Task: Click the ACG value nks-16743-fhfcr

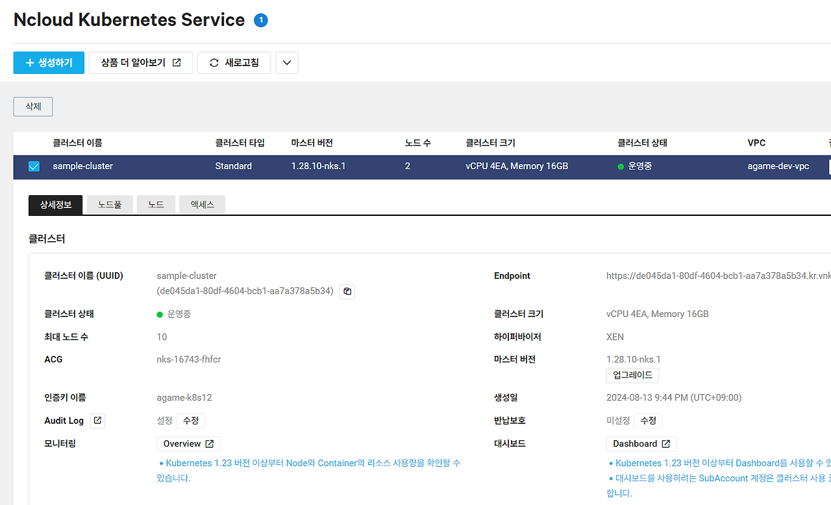Action: click(x=189, y=360)
